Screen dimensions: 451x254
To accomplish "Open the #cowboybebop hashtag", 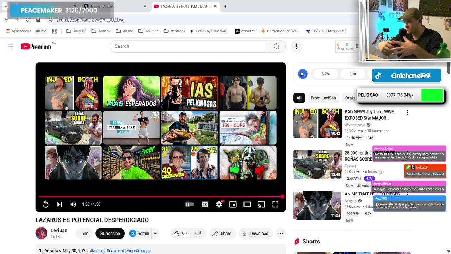I will [121, 251].
